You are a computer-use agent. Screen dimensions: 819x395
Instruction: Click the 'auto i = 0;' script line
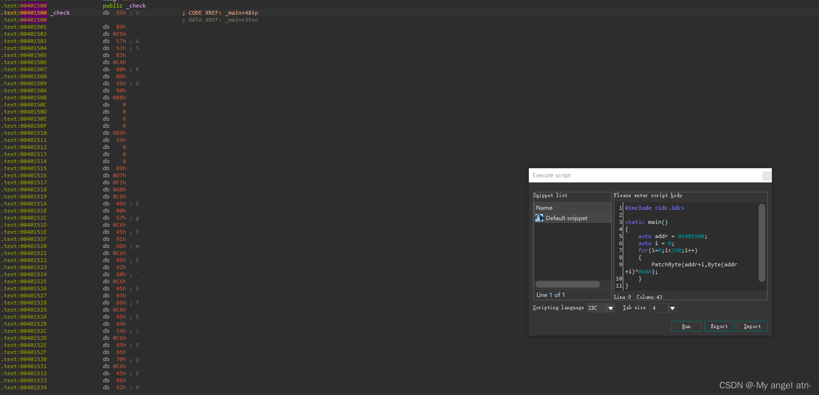[656, 243]
